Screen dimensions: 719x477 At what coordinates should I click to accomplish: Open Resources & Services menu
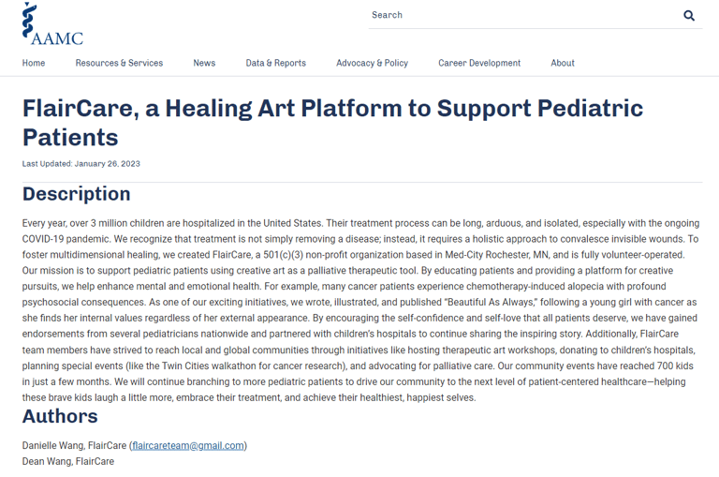[119, 63]
